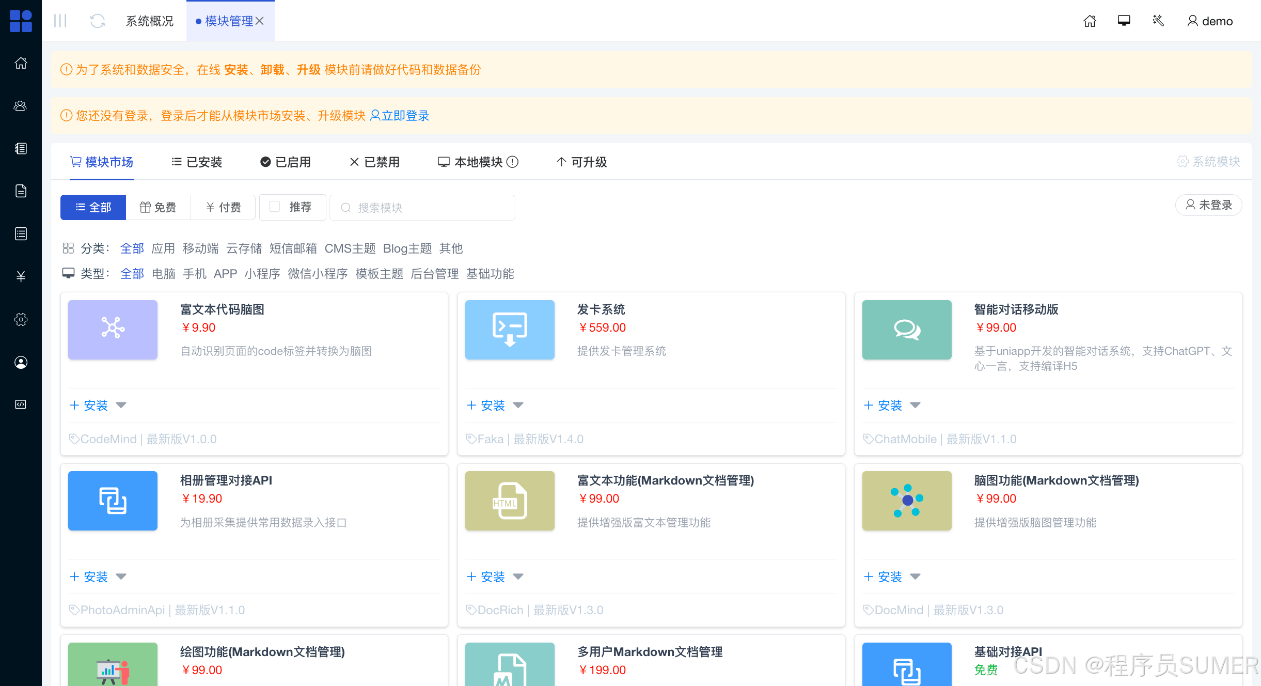Close the 模块管理 tab

(x=260, y=21)
